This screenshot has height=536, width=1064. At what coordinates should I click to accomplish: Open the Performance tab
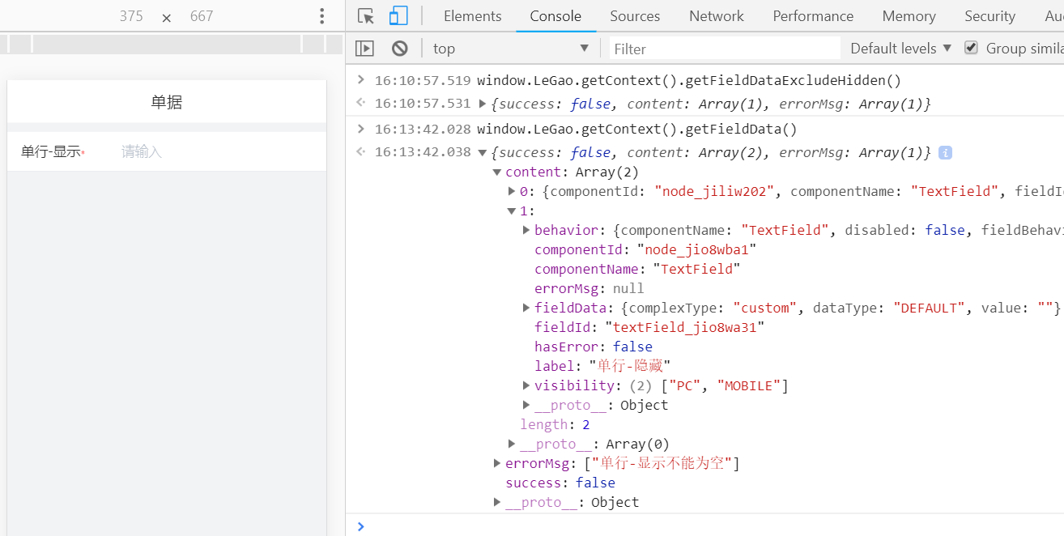pos(813,16)
